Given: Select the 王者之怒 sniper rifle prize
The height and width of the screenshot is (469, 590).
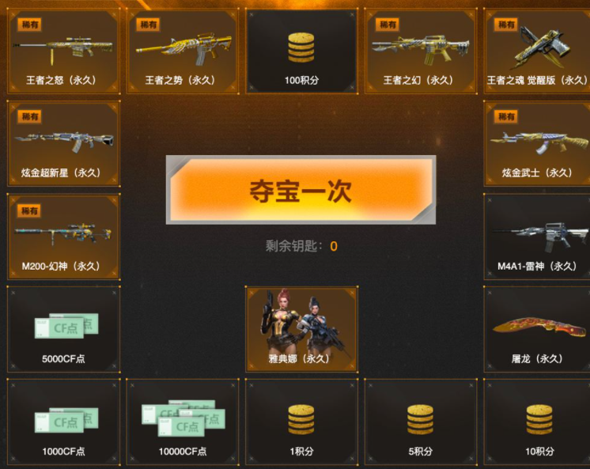Looking at the screenshot, I should [x=63, y=51].
